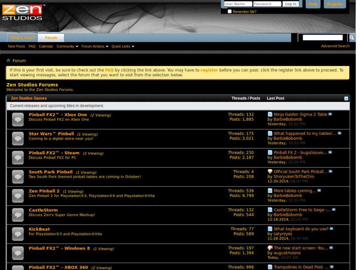
Task: Go to last post of The new start screen
Action: (331, 247)
